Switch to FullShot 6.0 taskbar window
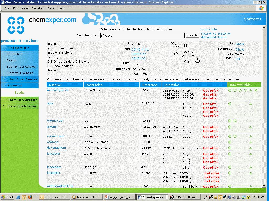This screenshot has height=201, width=269. pyautogui.click(x=184, y=197)
